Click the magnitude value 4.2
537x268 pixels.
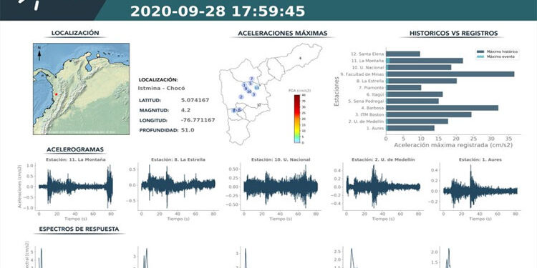[185, 110]
